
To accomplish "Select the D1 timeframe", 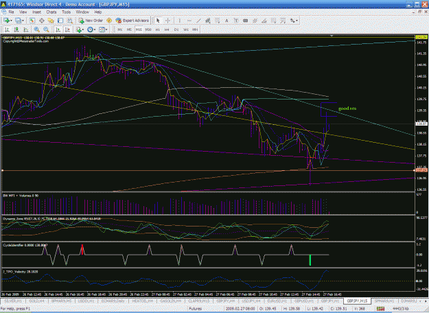I will [176, 30].
